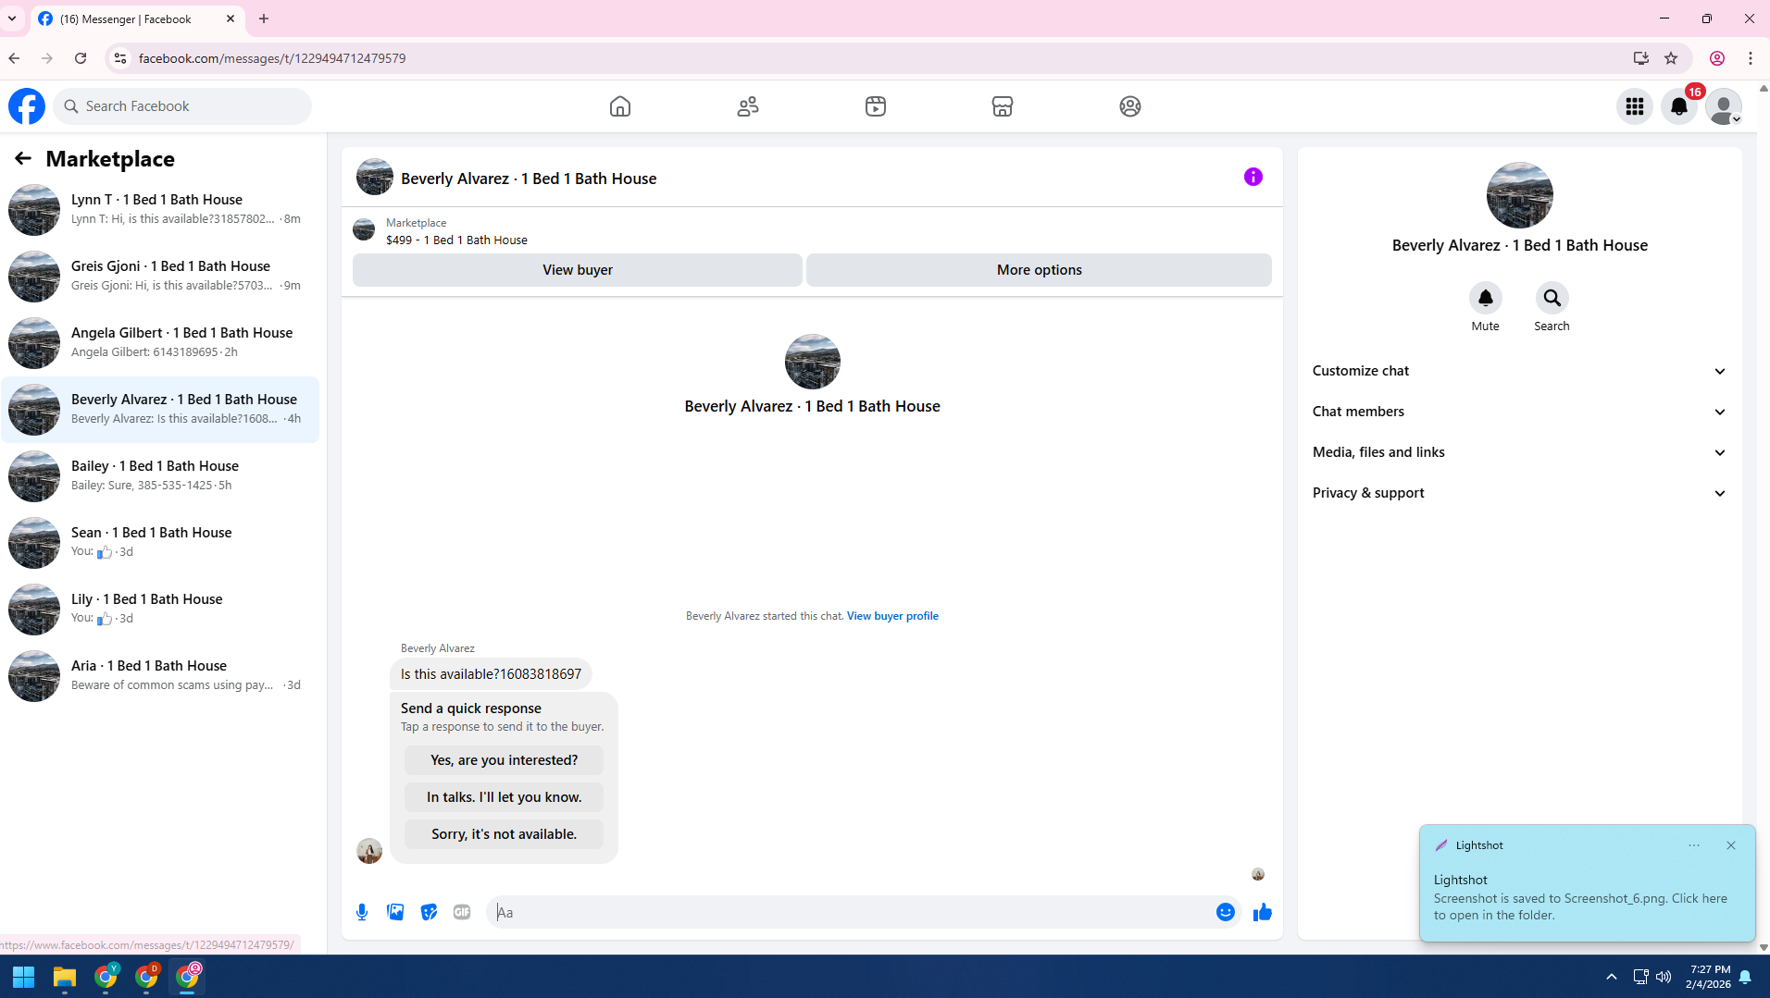The image size is (1770, 998).
Task: Open the $499 1 Bed 1 Bath House listing
Action: 456,240
